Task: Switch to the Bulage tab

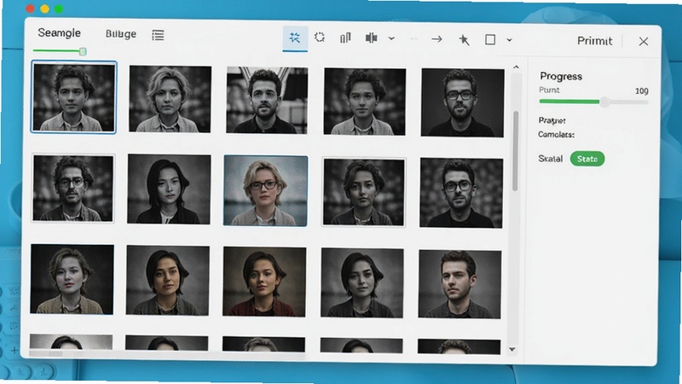Action: pyautogui.click(x=121, y=34)
